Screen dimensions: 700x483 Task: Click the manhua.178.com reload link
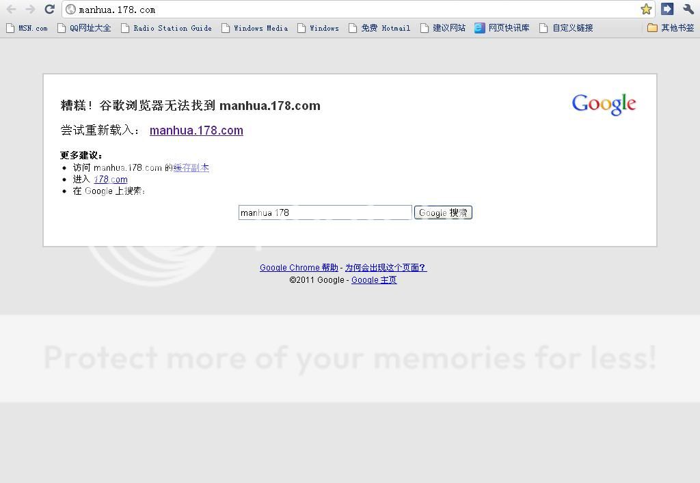[196, 130]
